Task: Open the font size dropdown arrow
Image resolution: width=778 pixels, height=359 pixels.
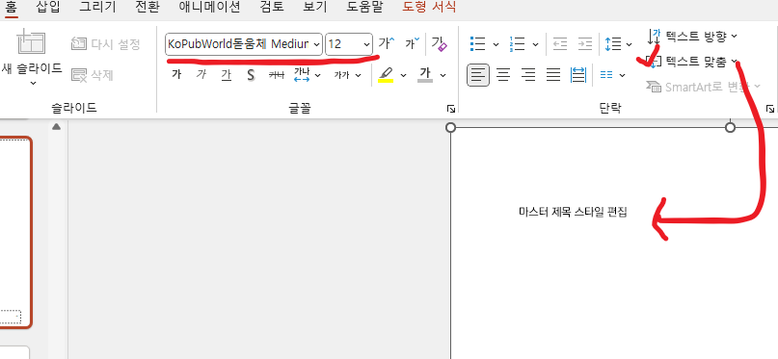Action: [x=366, y=44]
